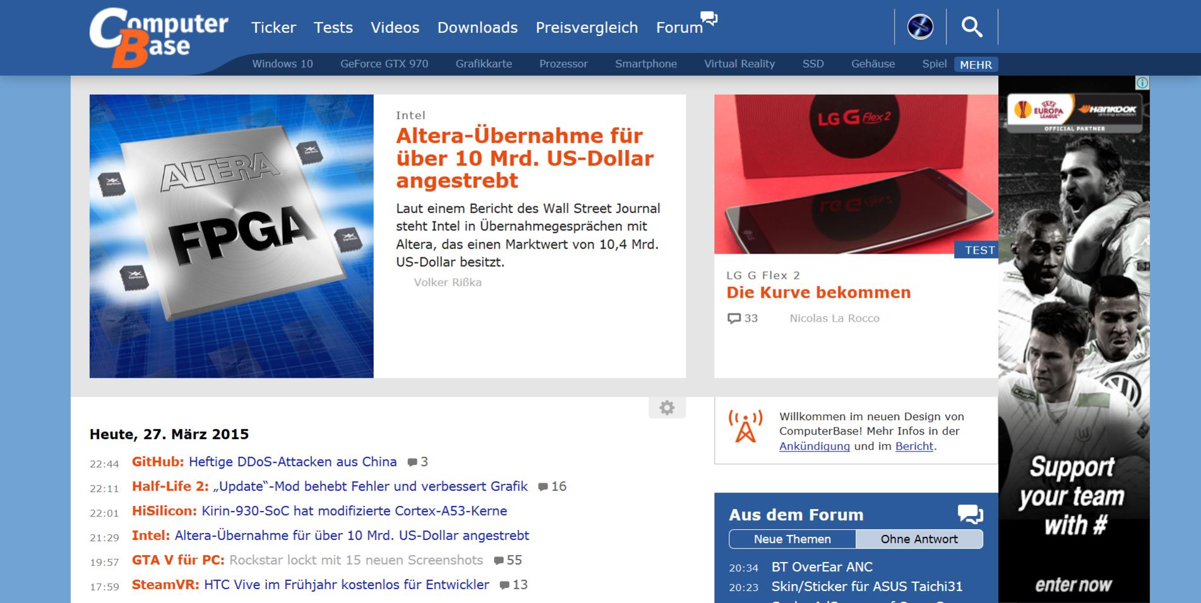
Task: Open Preisvergleich in the navigation
Action: coord(587,28)
